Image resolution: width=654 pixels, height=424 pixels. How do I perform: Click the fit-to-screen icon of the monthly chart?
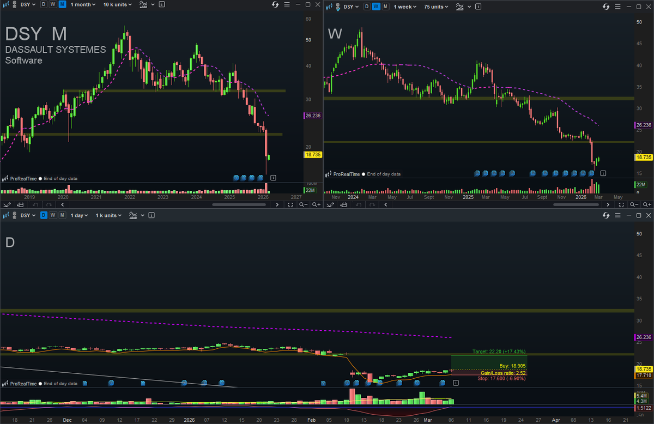pos(290,204)
